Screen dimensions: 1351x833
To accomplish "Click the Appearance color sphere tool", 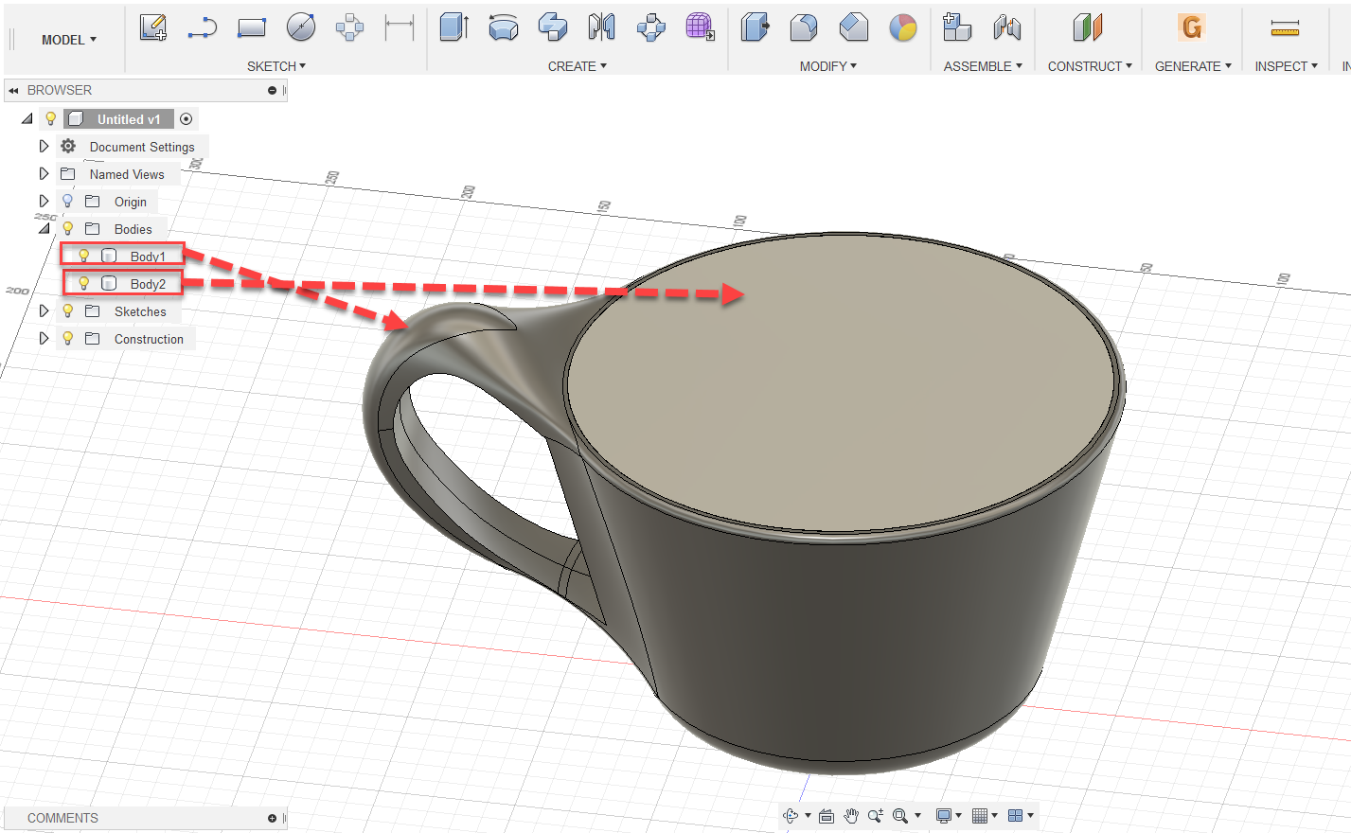I will (903, 28).
